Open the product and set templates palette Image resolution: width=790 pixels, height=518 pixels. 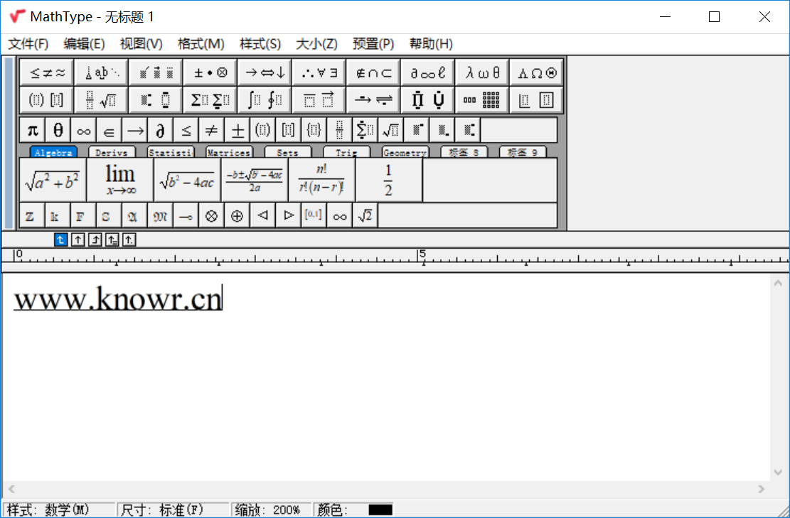tap(428, 99)
